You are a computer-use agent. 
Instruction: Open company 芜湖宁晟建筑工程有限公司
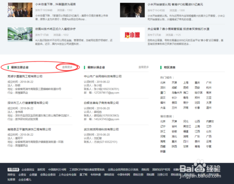point(25,76)
